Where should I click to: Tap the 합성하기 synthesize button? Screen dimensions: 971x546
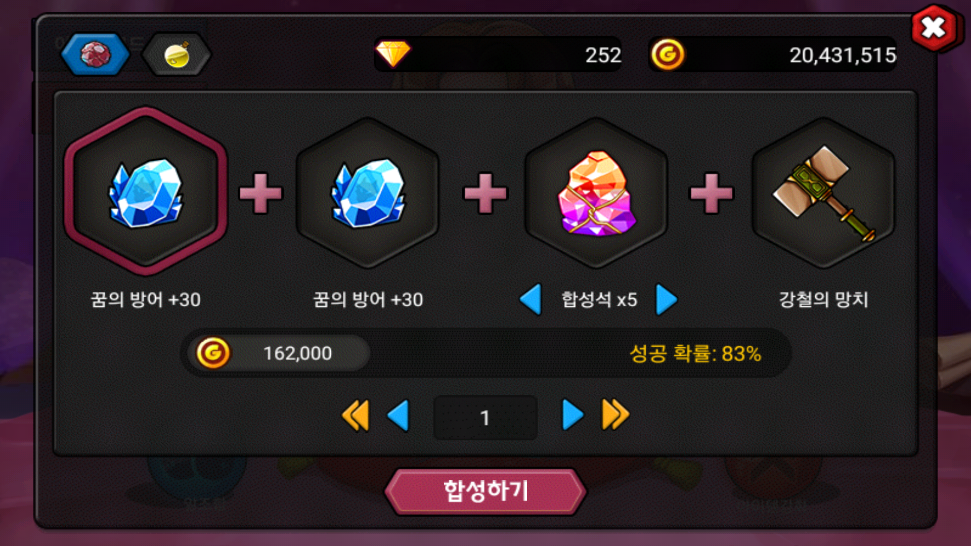485,491
